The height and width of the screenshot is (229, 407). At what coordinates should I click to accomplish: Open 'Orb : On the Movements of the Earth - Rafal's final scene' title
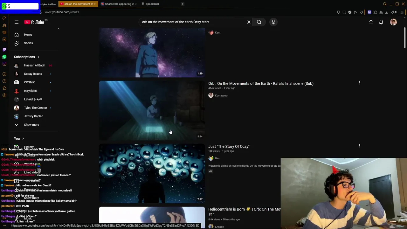pos(261,84)
